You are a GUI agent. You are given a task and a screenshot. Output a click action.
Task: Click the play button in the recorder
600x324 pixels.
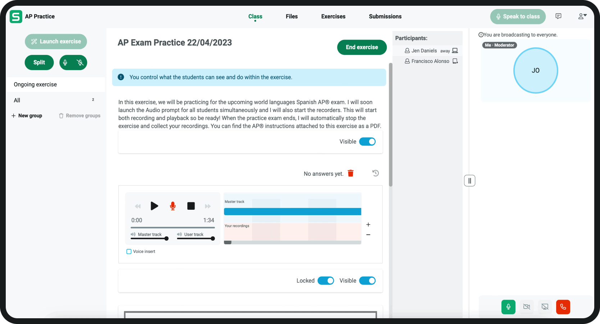click(154, 206)
